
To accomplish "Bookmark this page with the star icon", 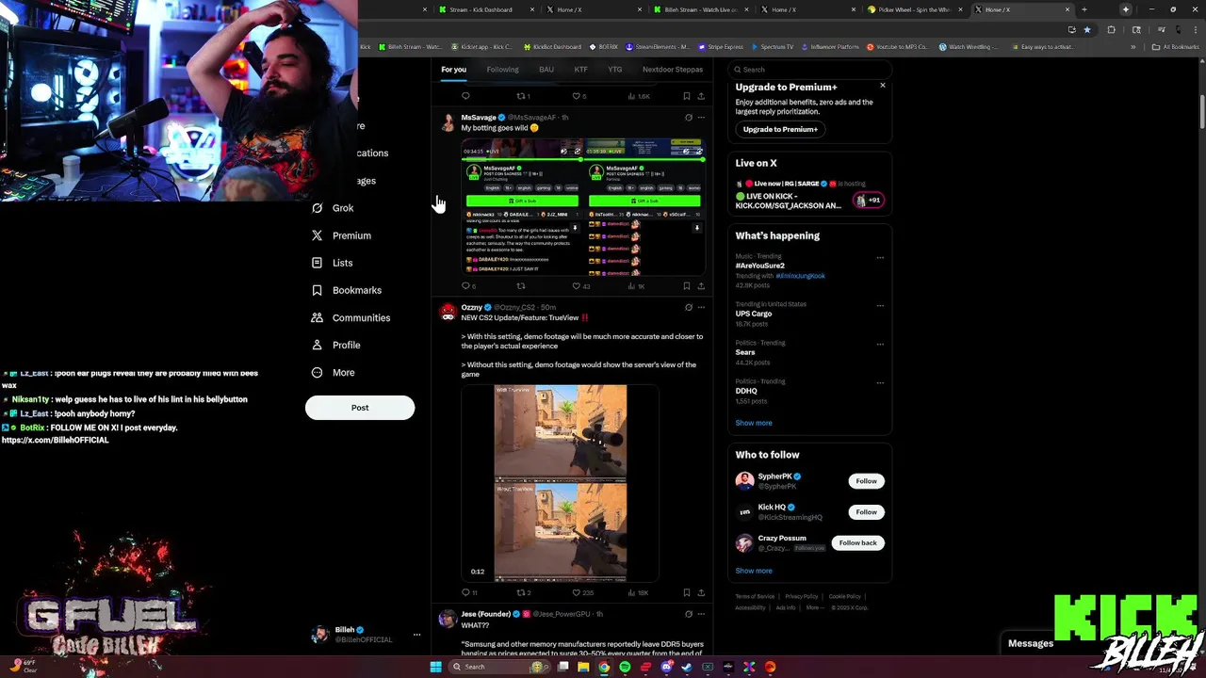I will click(x=1086, y=29).
